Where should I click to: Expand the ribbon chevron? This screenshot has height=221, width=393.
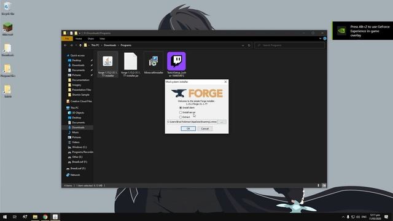tap(320, 39)
